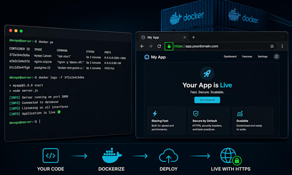Screen dimensions: 292x175
Task: Click the PORTS column header
Action: (x=107, y=52)
